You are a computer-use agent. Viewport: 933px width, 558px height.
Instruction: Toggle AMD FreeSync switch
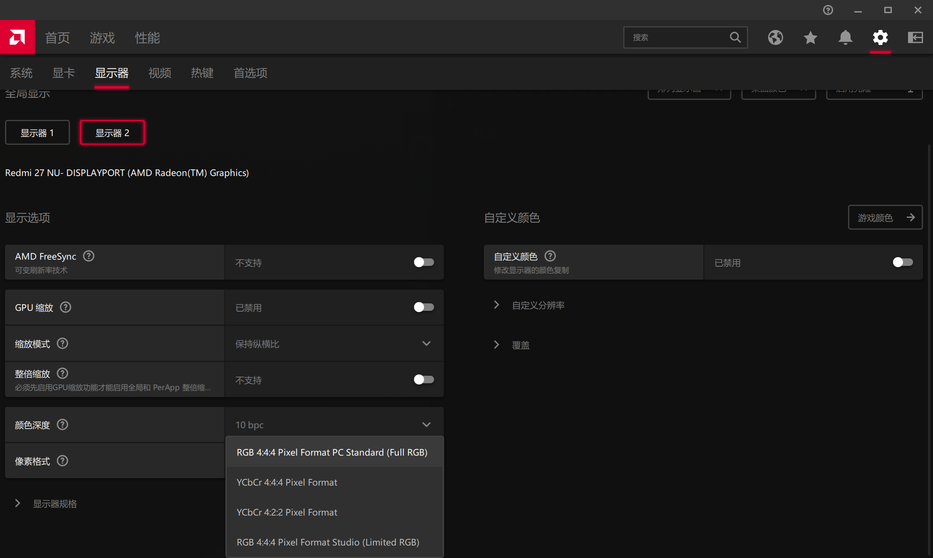point(424,262)
